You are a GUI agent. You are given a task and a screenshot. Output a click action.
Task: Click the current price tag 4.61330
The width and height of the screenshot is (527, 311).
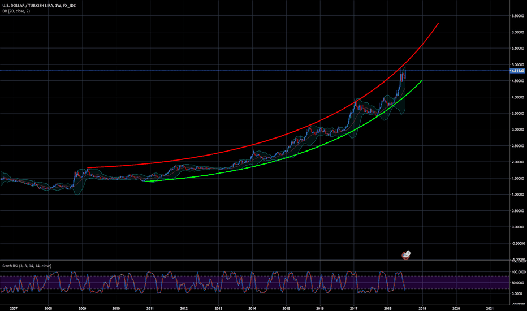pyautogui.click(x=517, y=71)
